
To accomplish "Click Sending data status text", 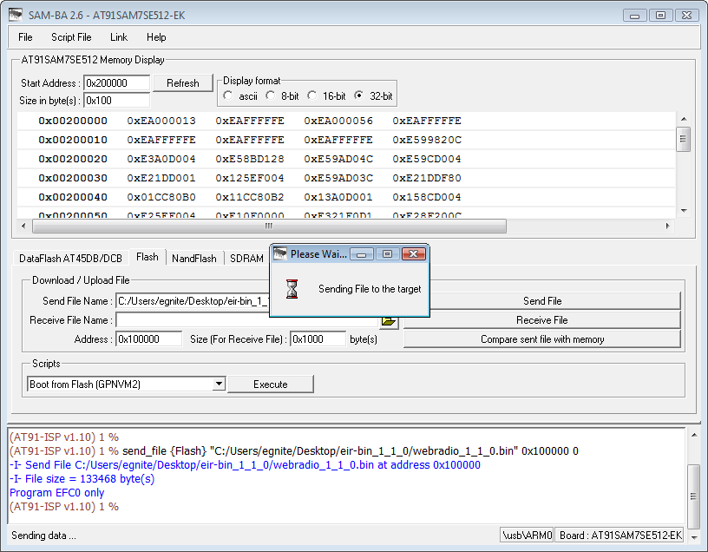I will (43, 536).
